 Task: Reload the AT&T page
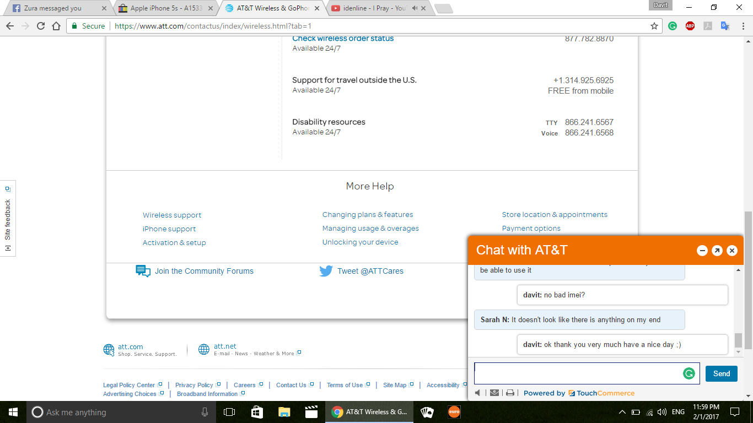click(40, 26)
